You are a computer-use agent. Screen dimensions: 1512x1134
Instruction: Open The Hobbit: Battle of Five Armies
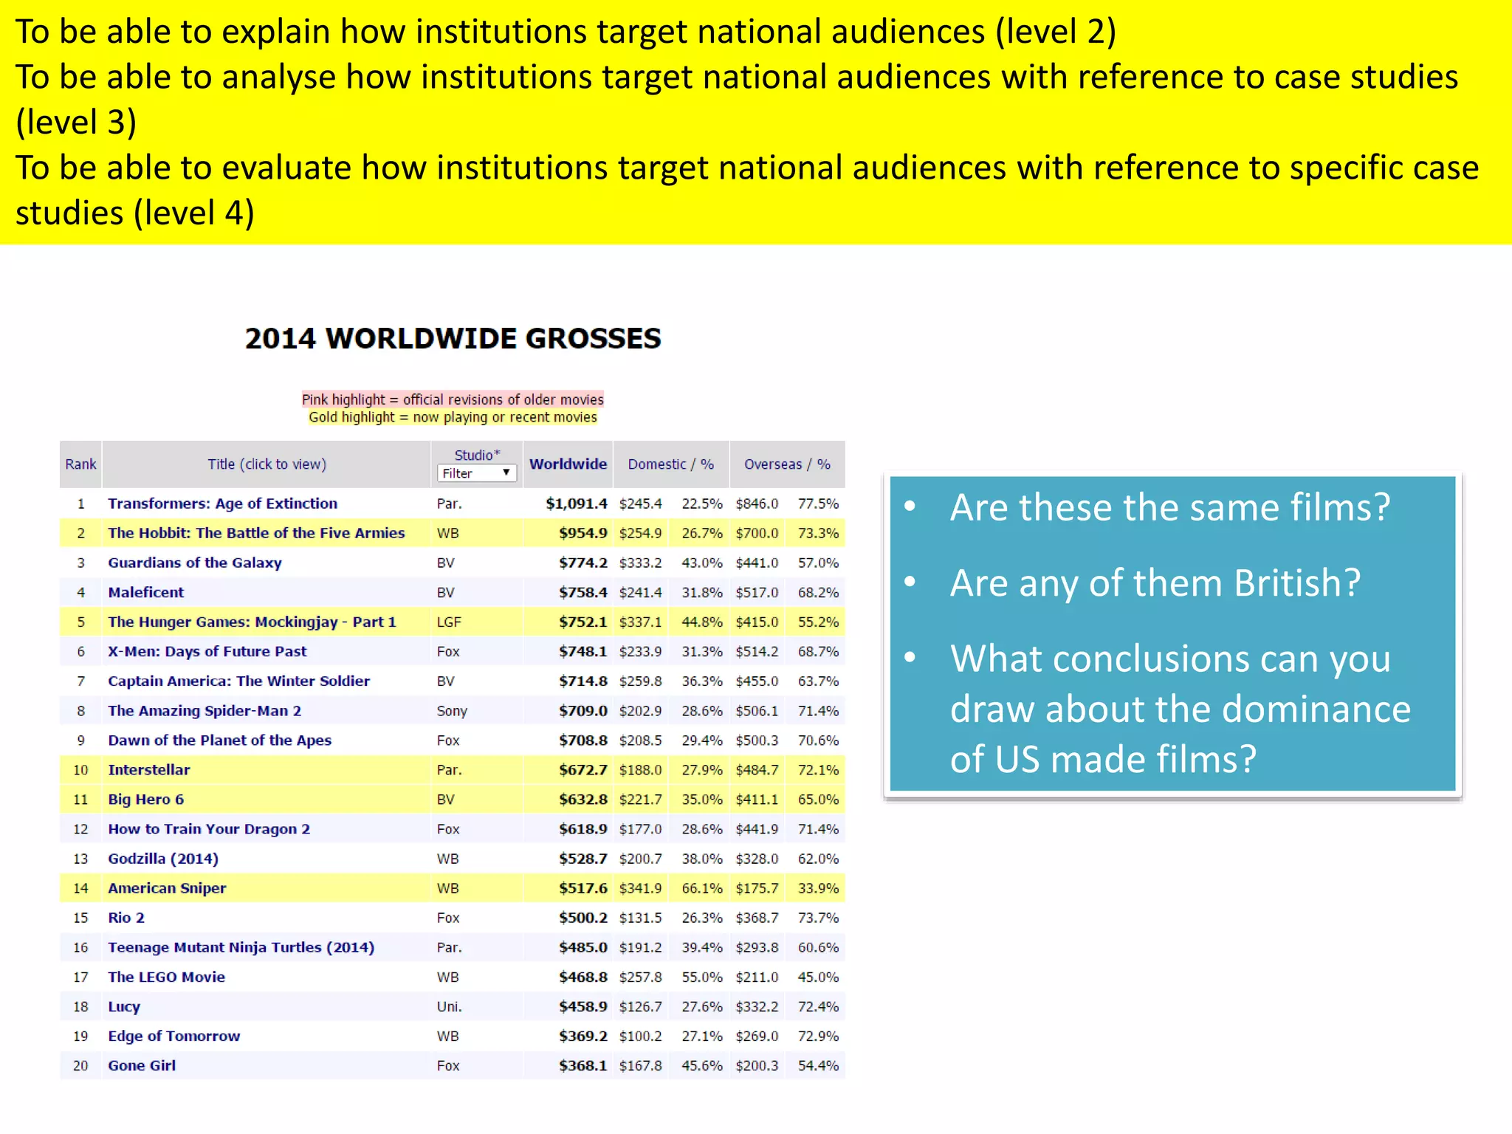tap(256, 533)
